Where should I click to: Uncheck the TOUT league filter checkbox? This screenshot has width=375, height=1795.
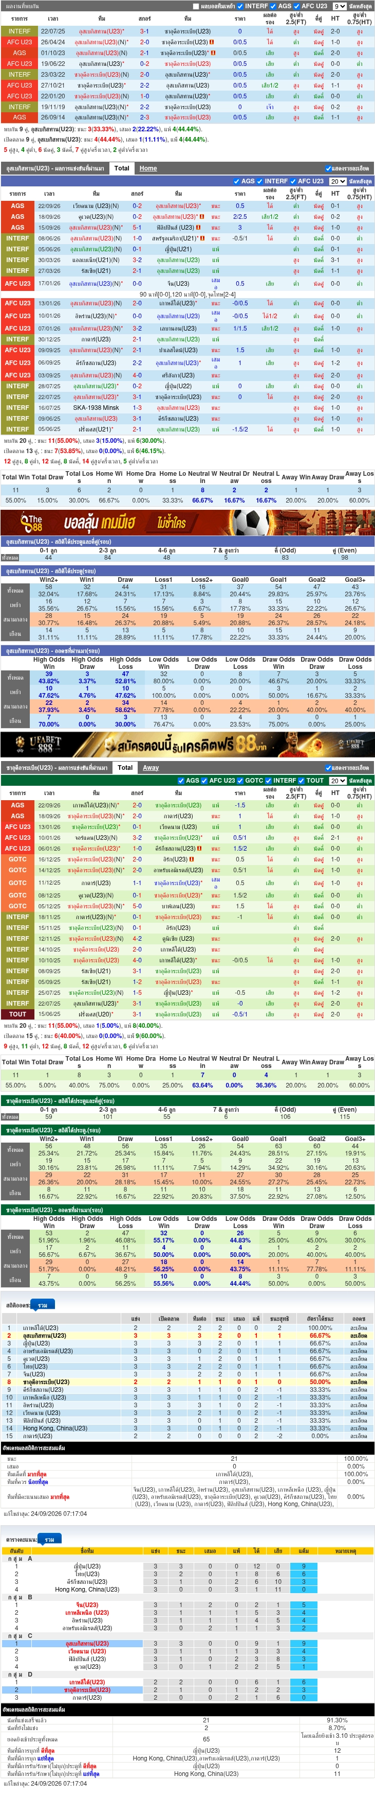(302, 781)
